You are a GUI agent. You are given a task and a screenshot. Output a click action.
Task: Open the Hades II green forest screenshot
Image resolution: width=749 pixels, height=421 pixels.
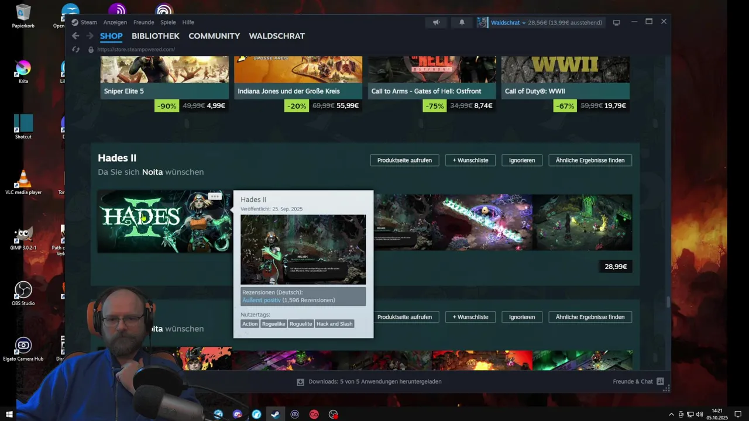coord(582,222)
